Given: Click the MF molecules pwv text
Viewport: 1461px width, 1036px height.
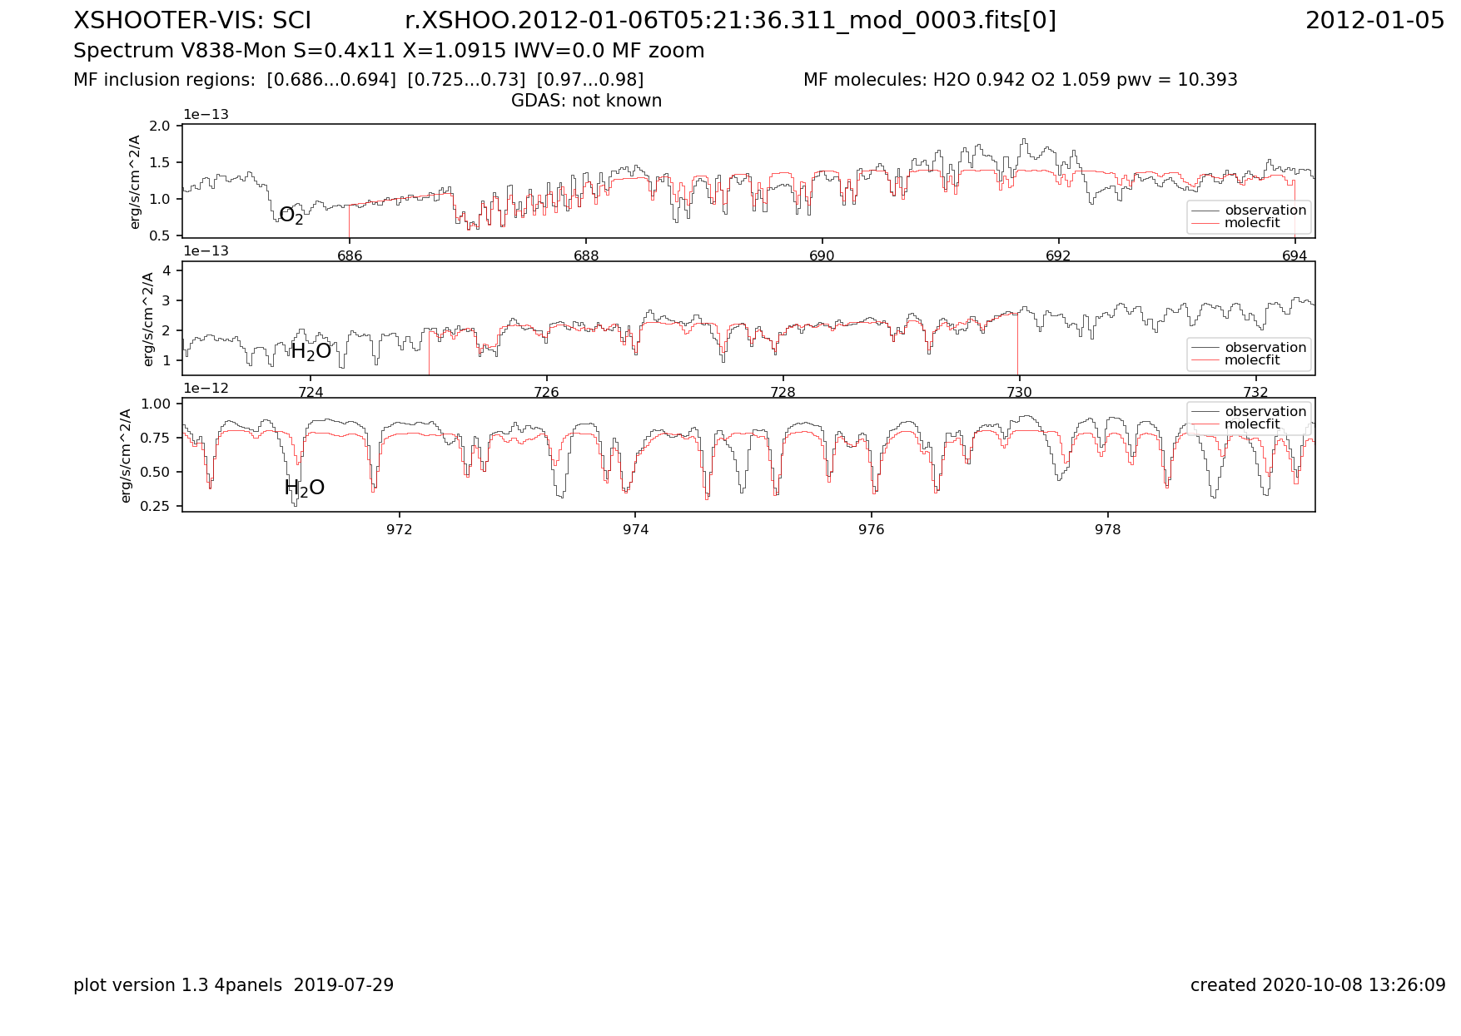Looking at the screenshot, I should tap(1020, 80).
